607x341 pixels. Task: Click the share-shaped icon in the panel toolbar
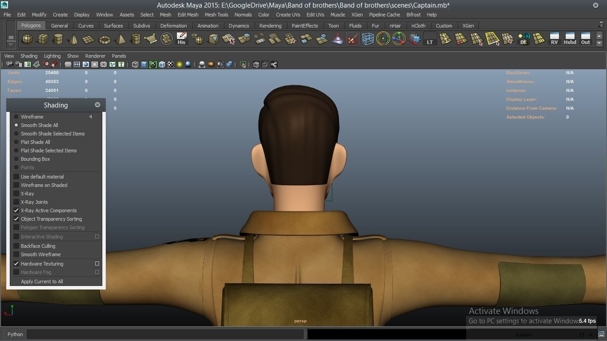coord(274,64)
